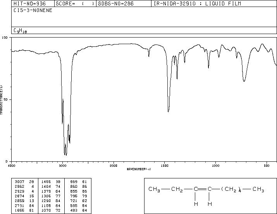Click peak table entry 2731
Image resolution: width=277 pixels, height=214 pixels.
click(x=19, y=206)
